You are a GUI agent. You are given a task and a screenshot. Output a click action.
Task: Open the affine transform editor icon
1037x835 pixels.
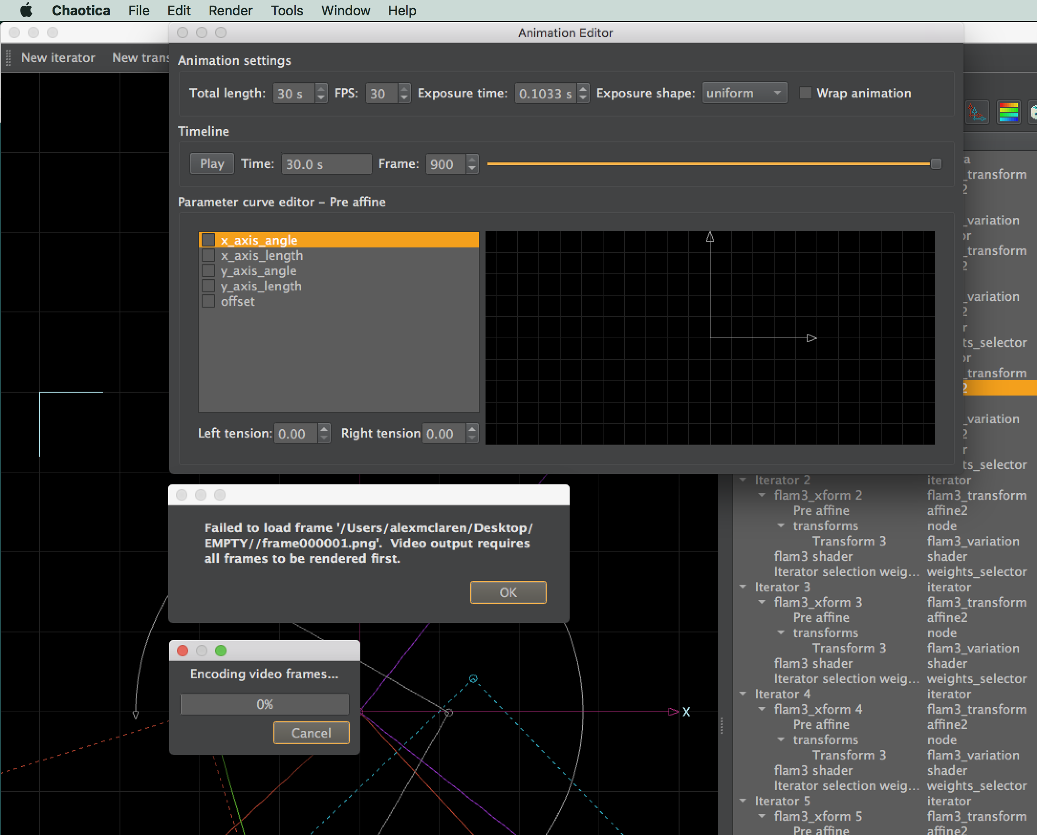point(977,113)
